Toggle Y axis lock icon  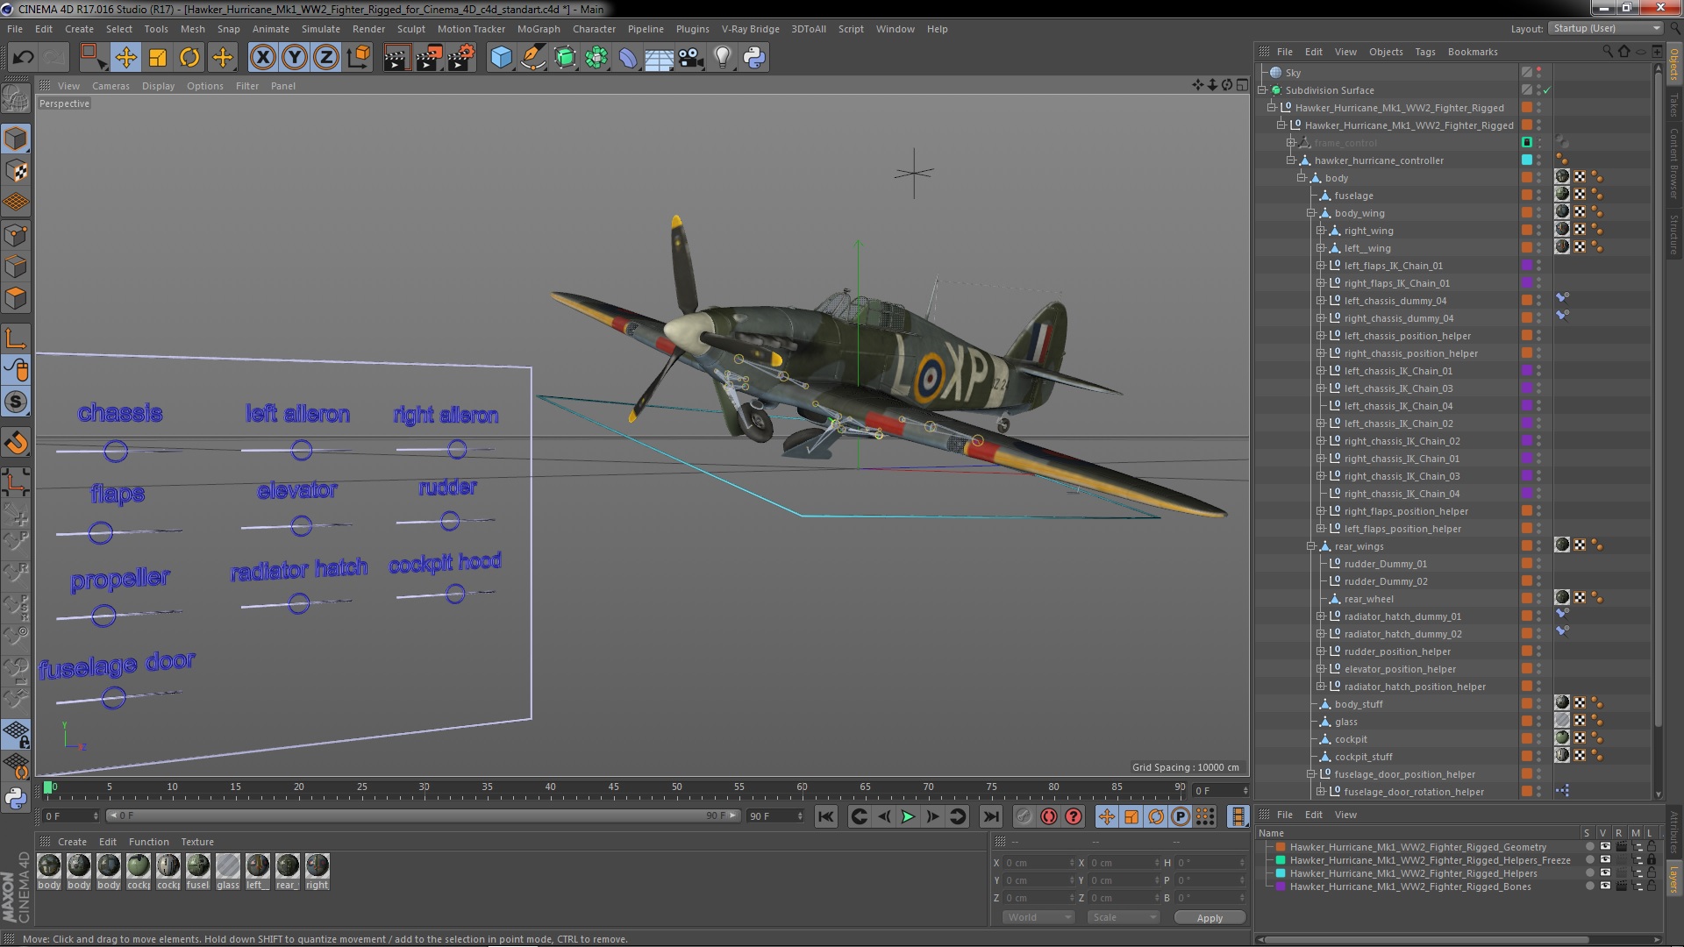click(295, 58)
